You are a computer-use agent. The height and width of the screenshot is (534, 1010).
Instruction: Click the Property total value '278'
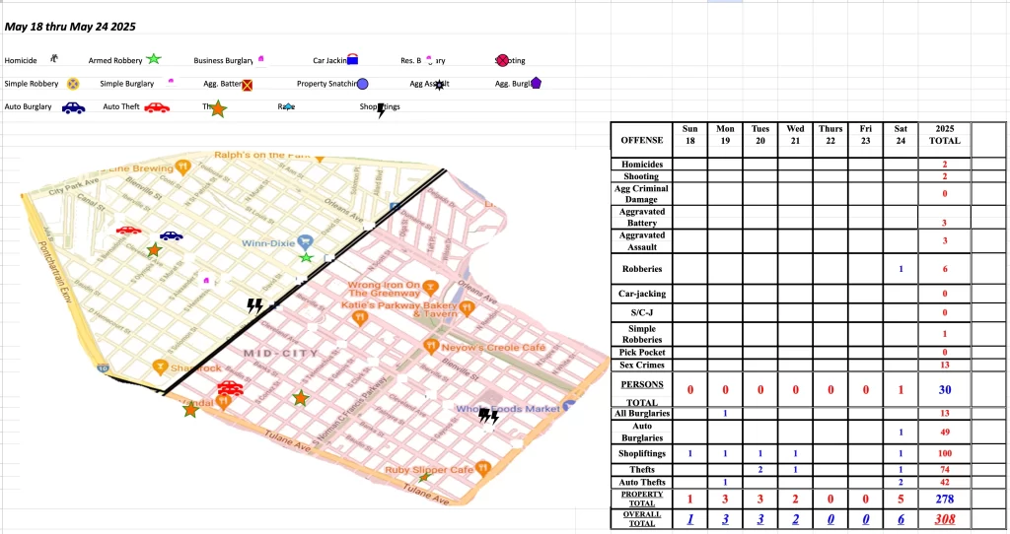(x=945, y=500)
